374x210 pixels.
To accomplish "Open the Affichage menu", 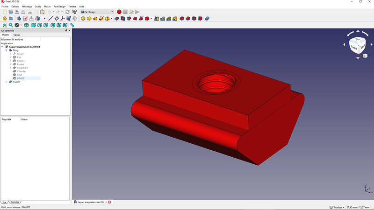I will click(x=27, y=7).
